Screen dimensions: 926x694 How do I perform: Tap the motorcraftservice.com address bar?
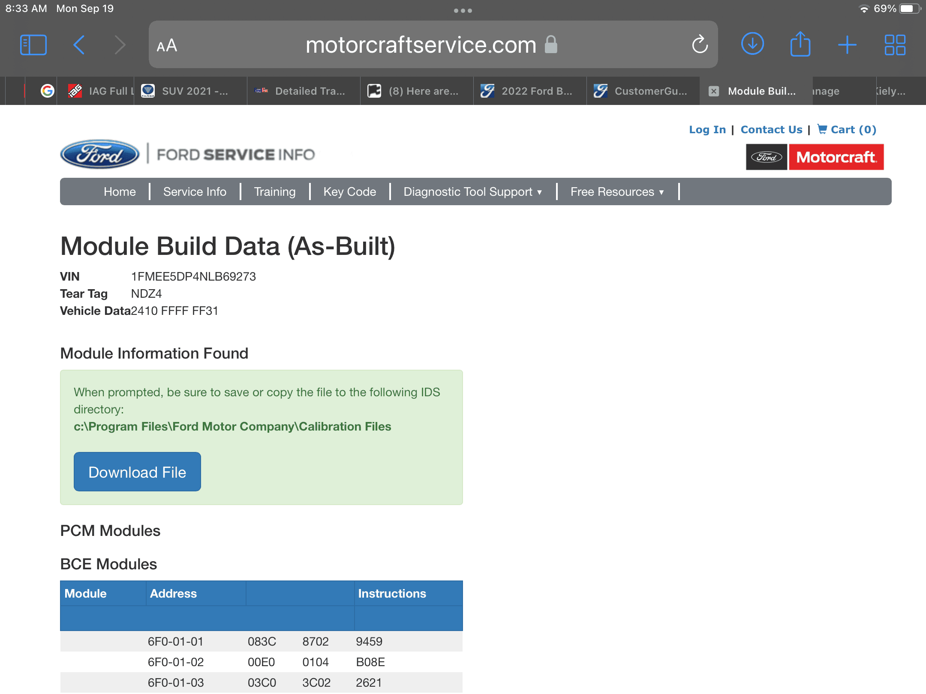433,45
